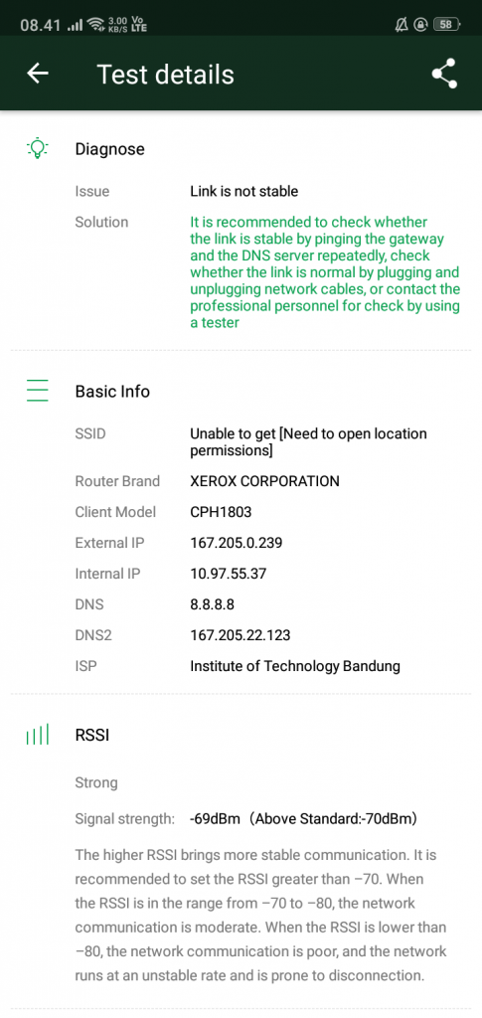Tap the Router Brand XEROX CORPORATION value

tap(264, 481)
